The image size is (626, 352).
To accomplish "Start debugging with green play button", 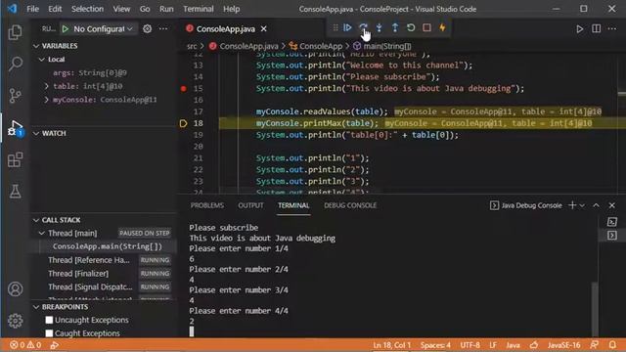I will (66, 28).
